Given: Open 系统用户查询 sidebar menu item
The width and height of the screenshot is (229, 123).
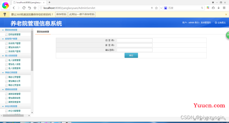Looking at the screenshot, I should pyautogui.click(x=14, y=51).
